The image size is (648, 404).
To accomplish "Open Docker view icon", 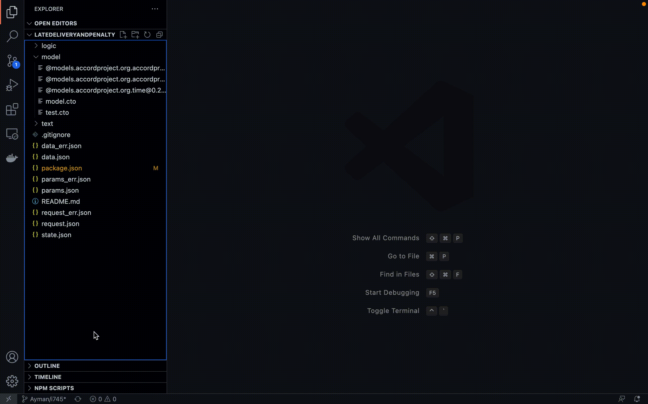I will click(x=12, y=158).
